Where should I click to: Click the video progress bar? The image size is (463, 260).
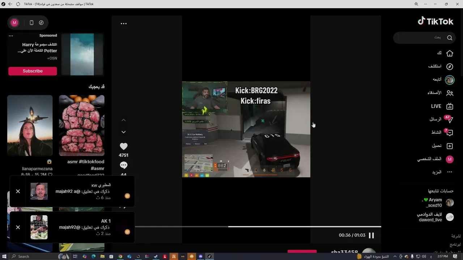tap(258, 226)
